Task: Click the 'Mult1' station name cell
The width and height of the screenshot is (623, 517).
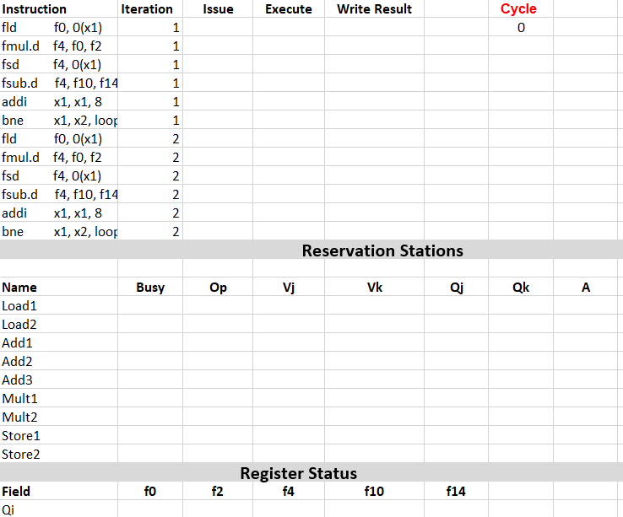Action: click(59, 398)
